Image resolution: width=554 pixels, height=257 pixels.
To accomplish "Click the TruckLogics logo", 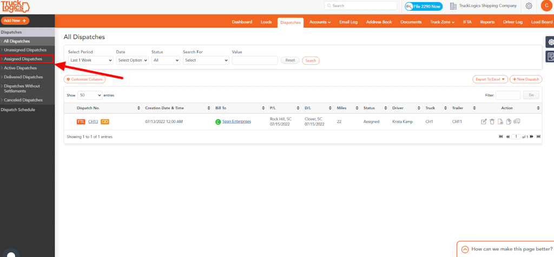I will (15, 6).
